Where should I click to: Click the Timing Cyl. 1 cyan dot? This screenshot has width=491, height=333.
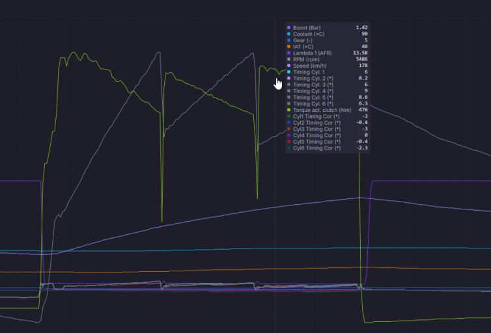(288, 72)
